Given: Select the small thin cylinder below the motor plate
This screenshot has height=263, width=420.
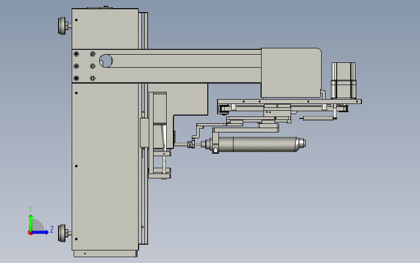Looking at the screenshot, I should coord(318,118).
